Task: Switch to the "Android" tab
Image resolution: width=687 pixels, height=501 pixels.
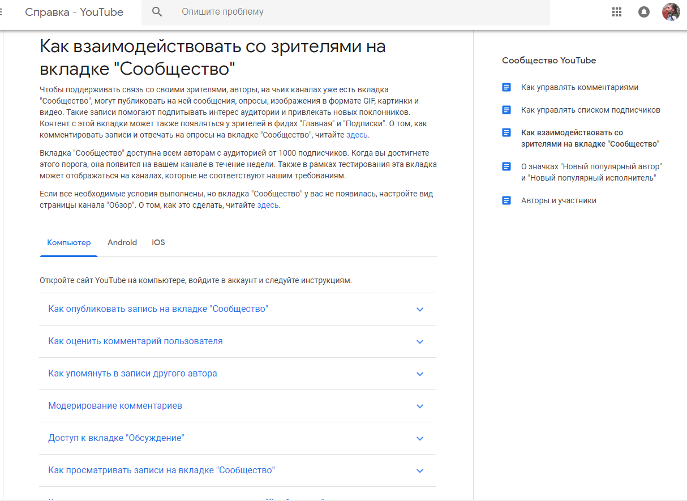Action: coord(122,242)
